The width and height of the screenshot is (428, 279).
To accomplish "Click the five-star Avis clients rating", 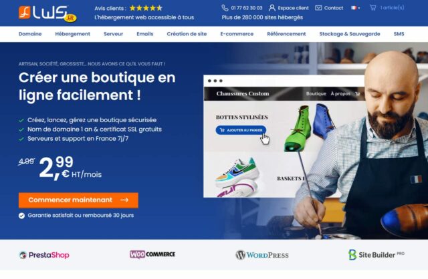I will 146,8.
